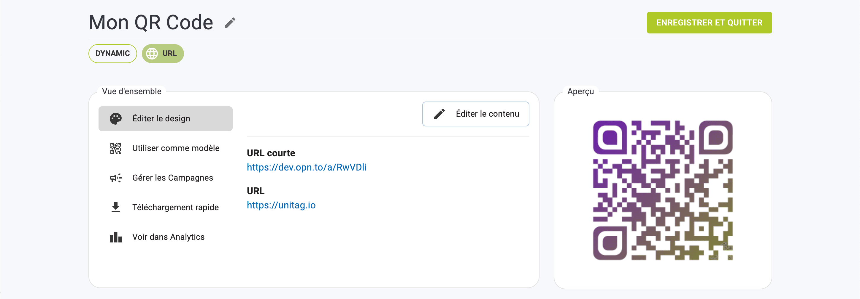Viewport: 860px width, 299px height.
Task: Click the QR code icon for Utiliser comme modèle
Action: click(x=115, y=148)
